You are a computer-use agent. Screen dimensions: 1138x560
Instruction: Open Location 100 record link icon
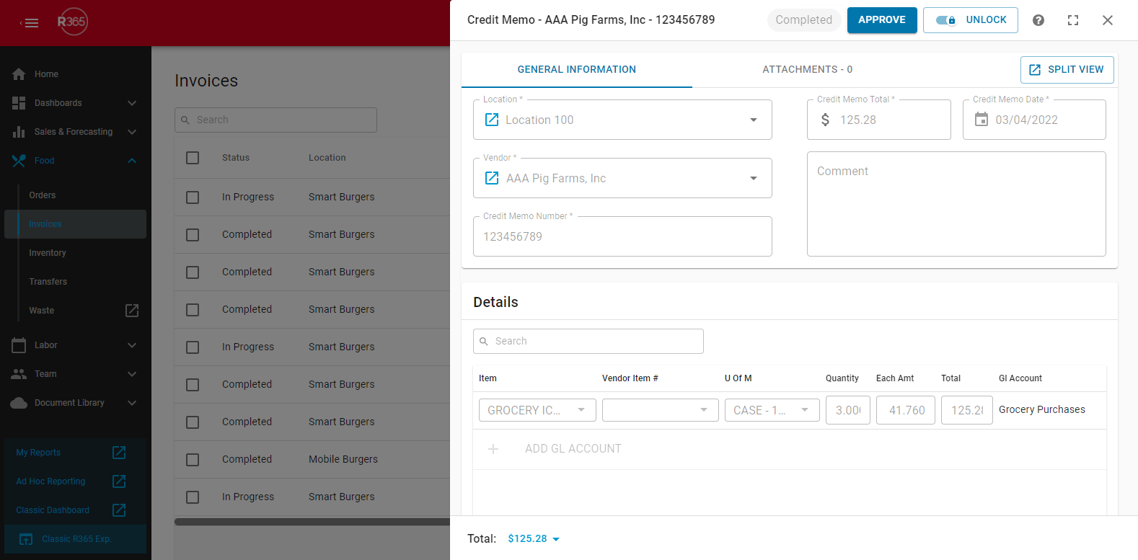(x=492, y=120)
